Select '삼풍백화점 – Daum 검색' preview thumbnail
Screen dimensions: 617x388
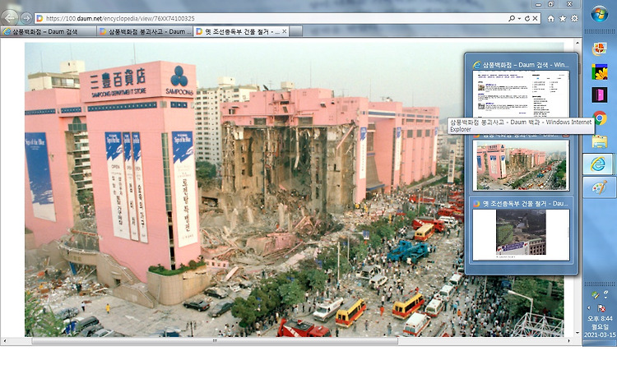(521, 94)
